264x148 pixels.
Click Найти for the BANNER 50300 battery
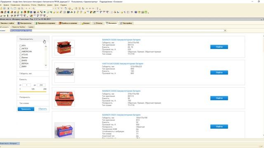click(219, 47)
